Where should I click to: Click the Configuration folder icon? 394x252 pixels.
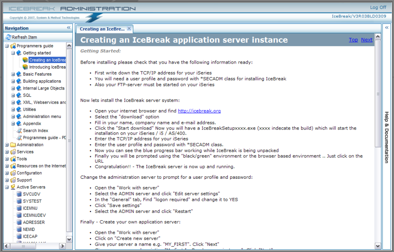(13, 173)
